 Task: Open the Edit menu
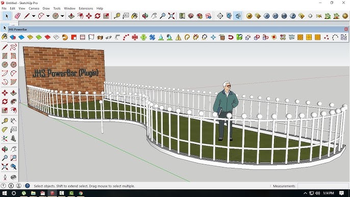(12, 8)
